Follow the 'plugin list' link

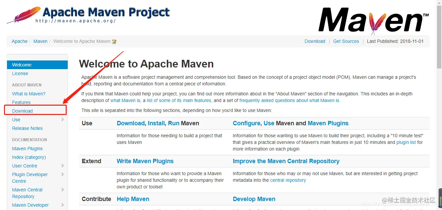point(406,142)
